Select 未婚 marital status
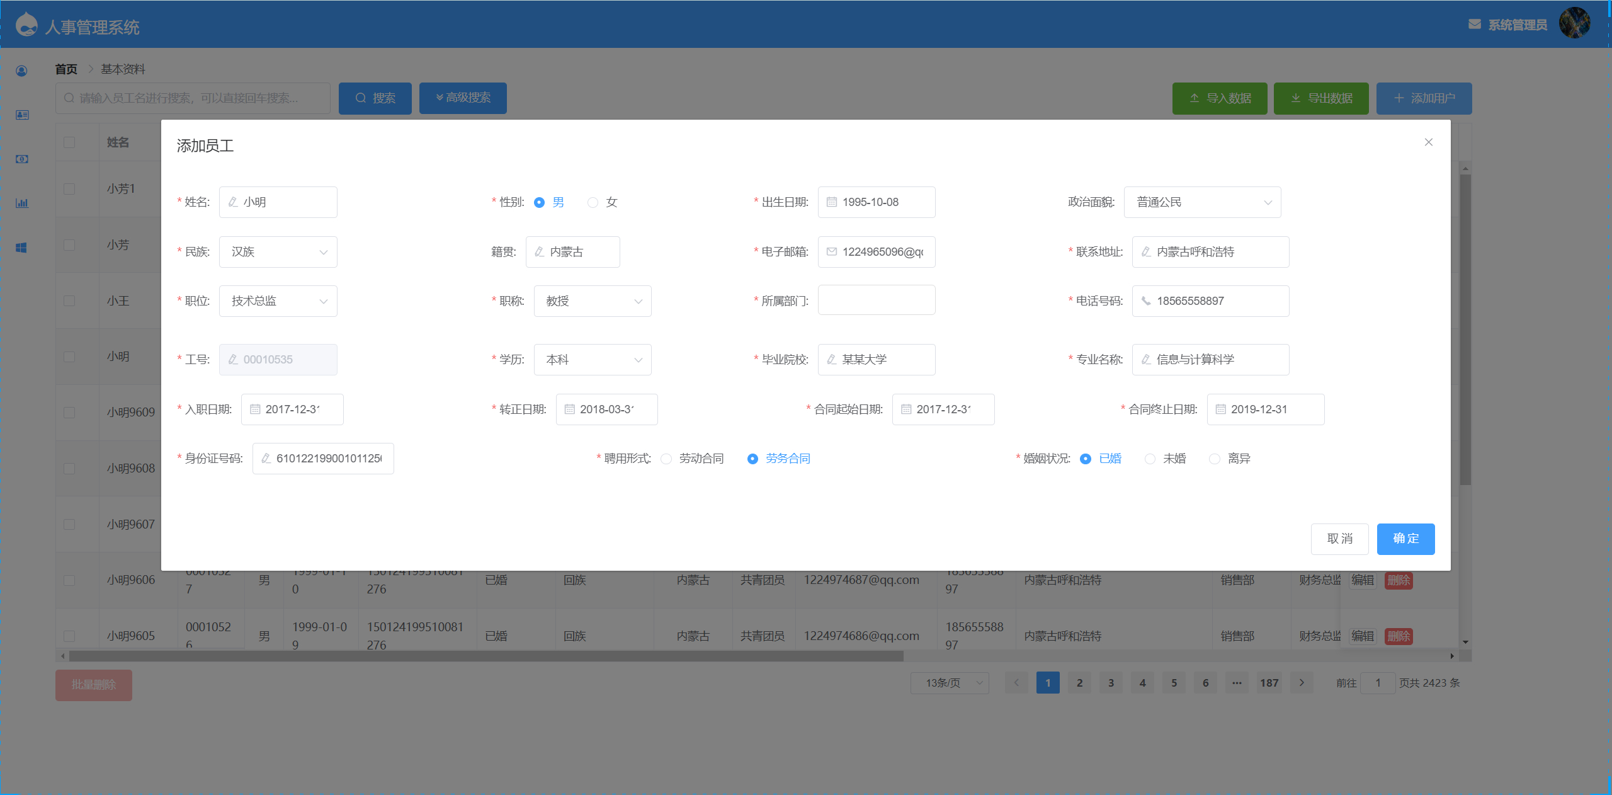Viewport: 1612px width, 795px height. click(x=1150, y=459)
